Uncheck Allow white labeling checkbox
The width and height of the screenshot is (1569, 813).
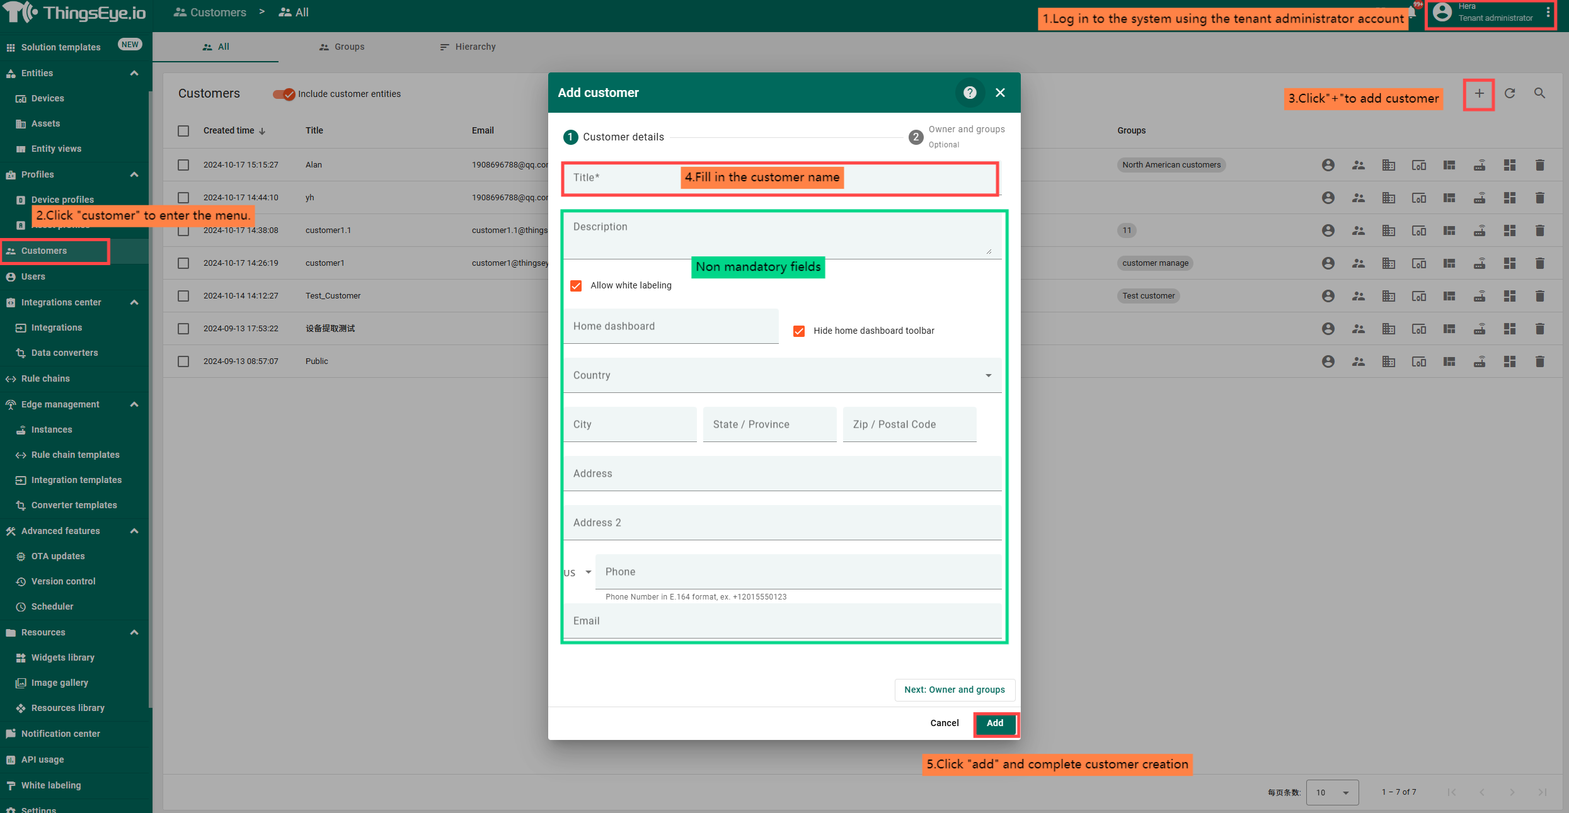pos(576,286)
